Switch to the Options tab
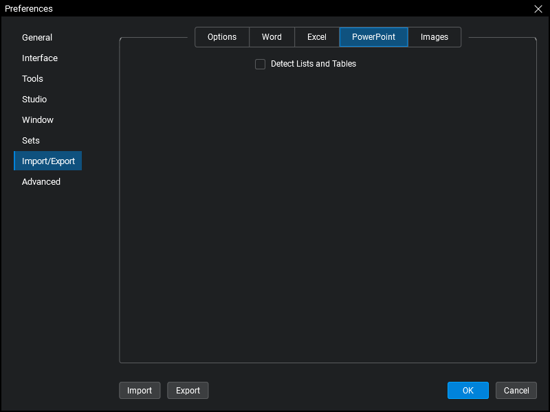 (222, 37)
